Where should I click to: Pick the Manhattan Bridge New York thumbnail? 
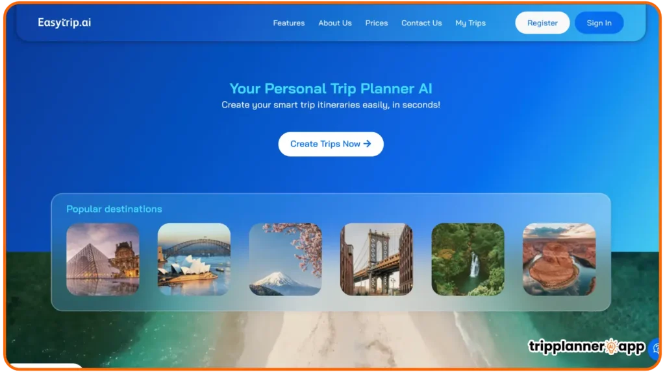click(377, 259)
